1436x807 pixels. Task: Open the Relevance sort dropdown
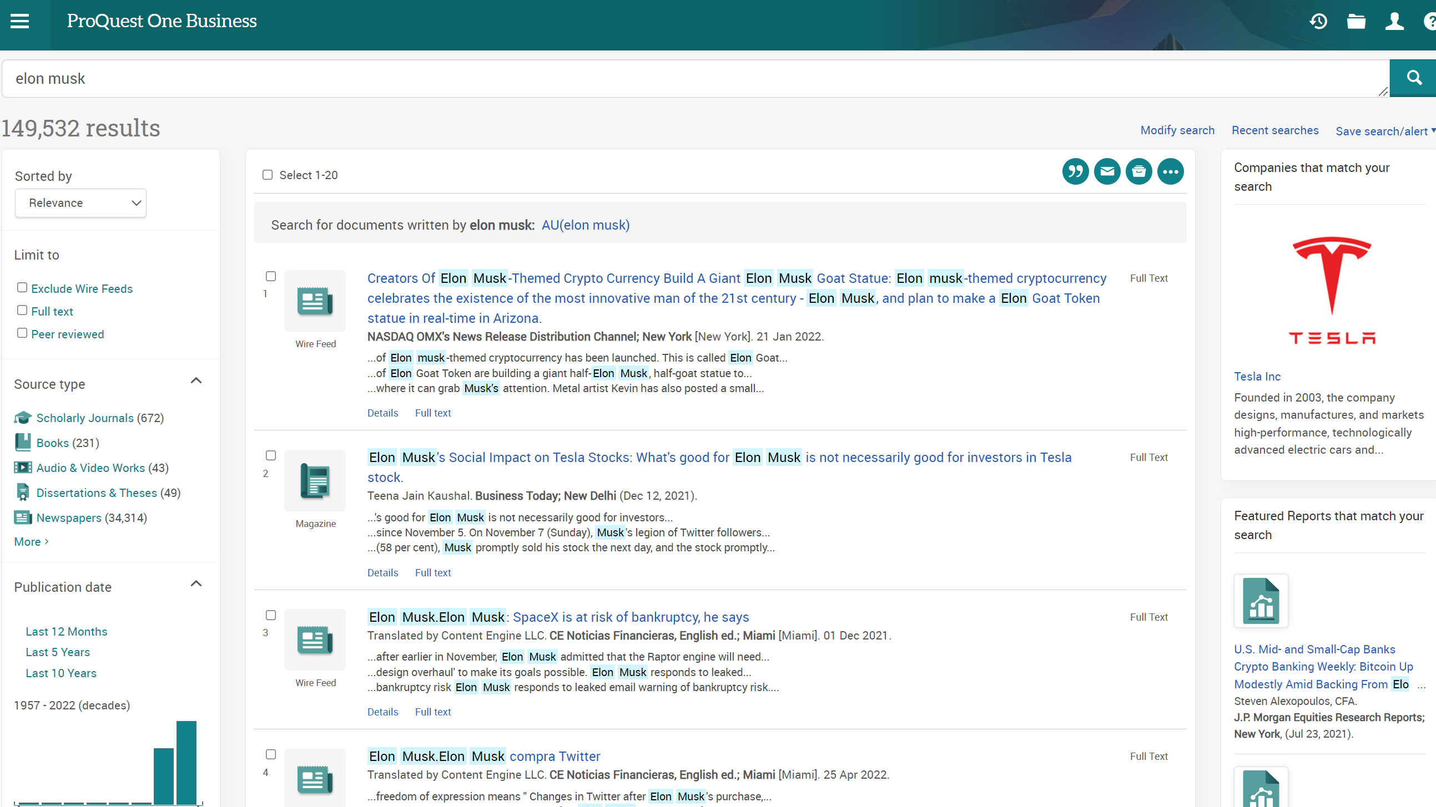[x=81, y=203]
